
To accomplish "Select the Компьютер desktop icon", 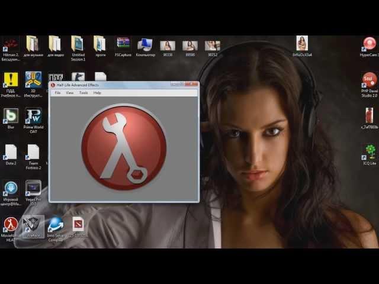I will click(145, 47).
